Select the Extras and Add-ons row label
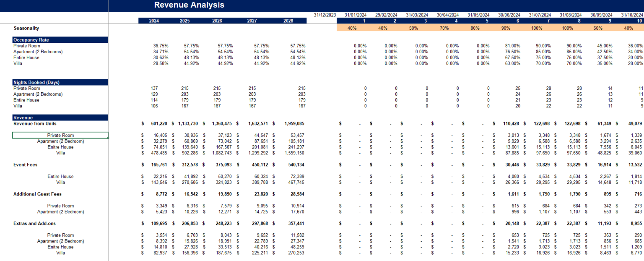644x261 pixels. point(34,224)
